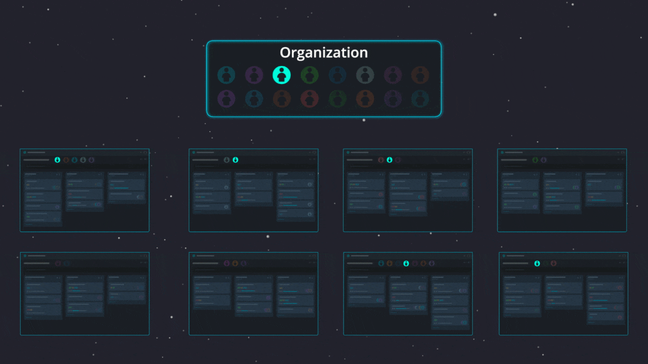Select the highlighted teal avatar in Organization panel
The image size is (648, 364).
point(282,75)
